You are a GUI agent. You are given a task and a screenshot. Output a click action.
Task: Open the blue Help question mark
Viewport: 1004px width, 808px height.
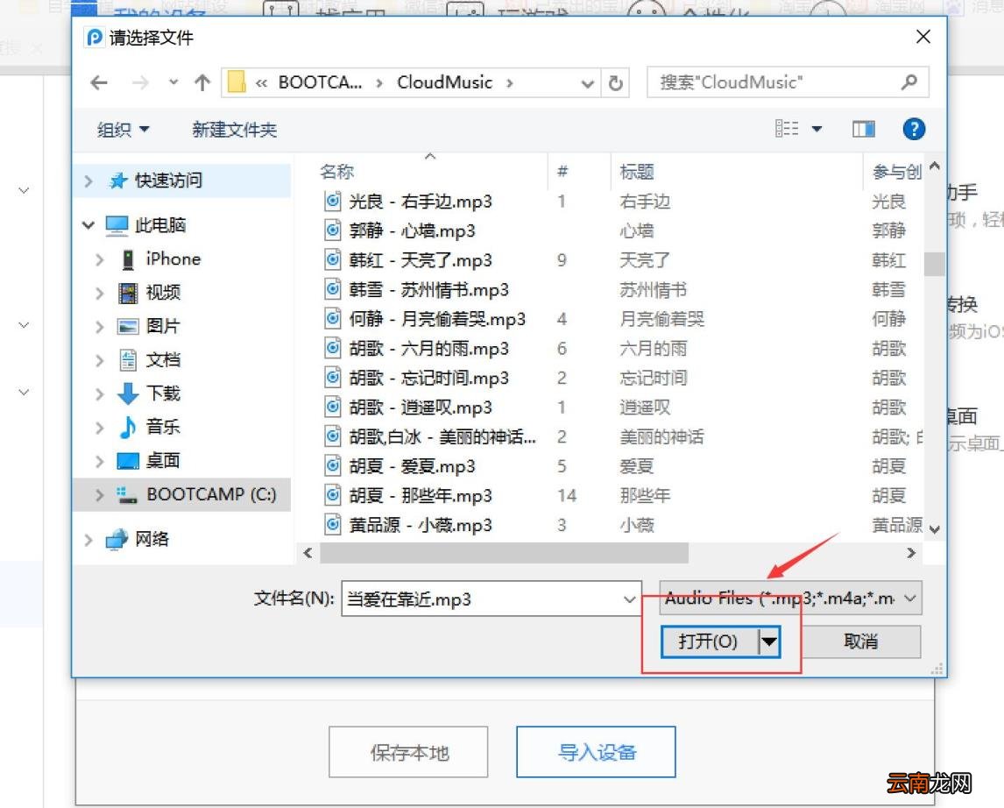914,130
